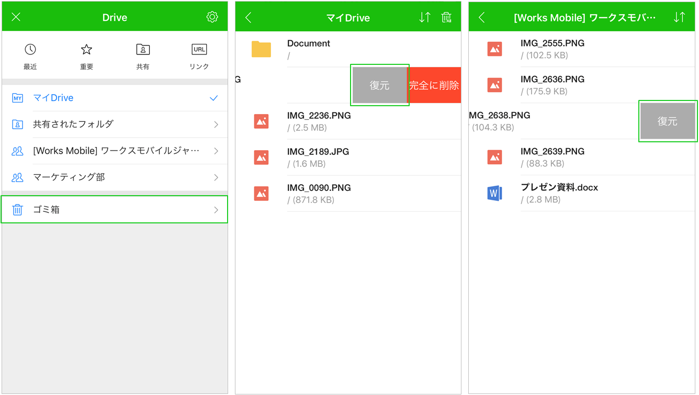Select マイDrive in the drive list
The width and height of the screenshot is (699, 395).
click(53, 98)
